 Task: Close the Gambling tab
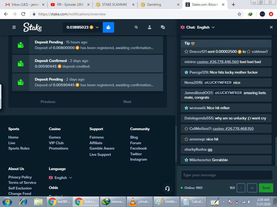click(x=178, y=5)
